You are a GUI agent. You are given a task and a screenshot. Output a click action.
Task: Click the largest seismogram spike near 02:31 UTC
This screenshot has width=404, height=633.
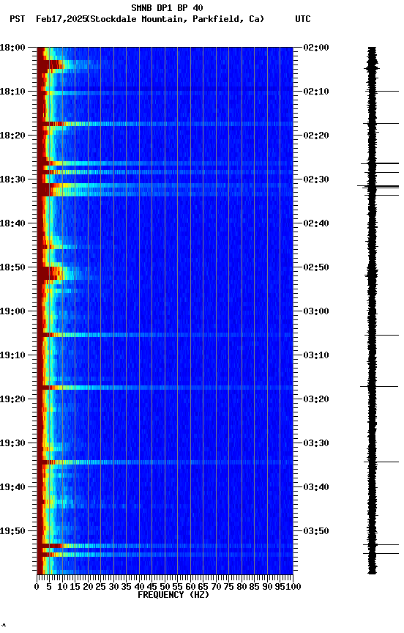pyautogui.click(x=378, y=186)
